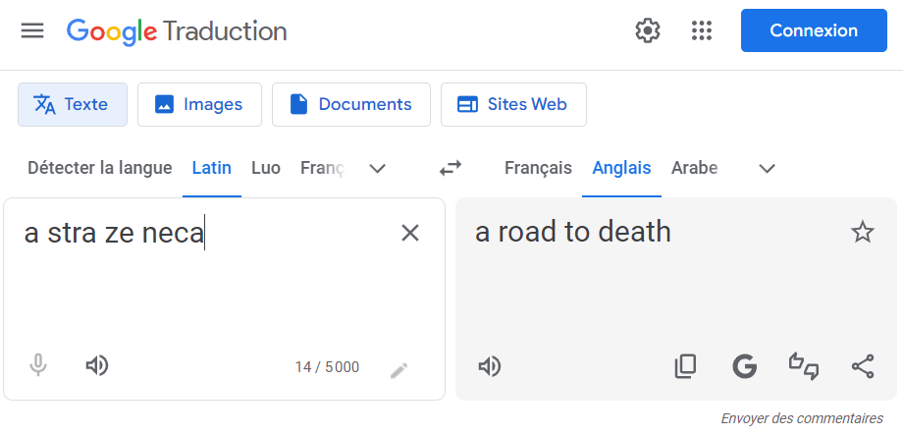Image resolution: width=903 pixels, height=435 pixels.
Task: Open the Google apps grid
Action: tap(701, 30)
